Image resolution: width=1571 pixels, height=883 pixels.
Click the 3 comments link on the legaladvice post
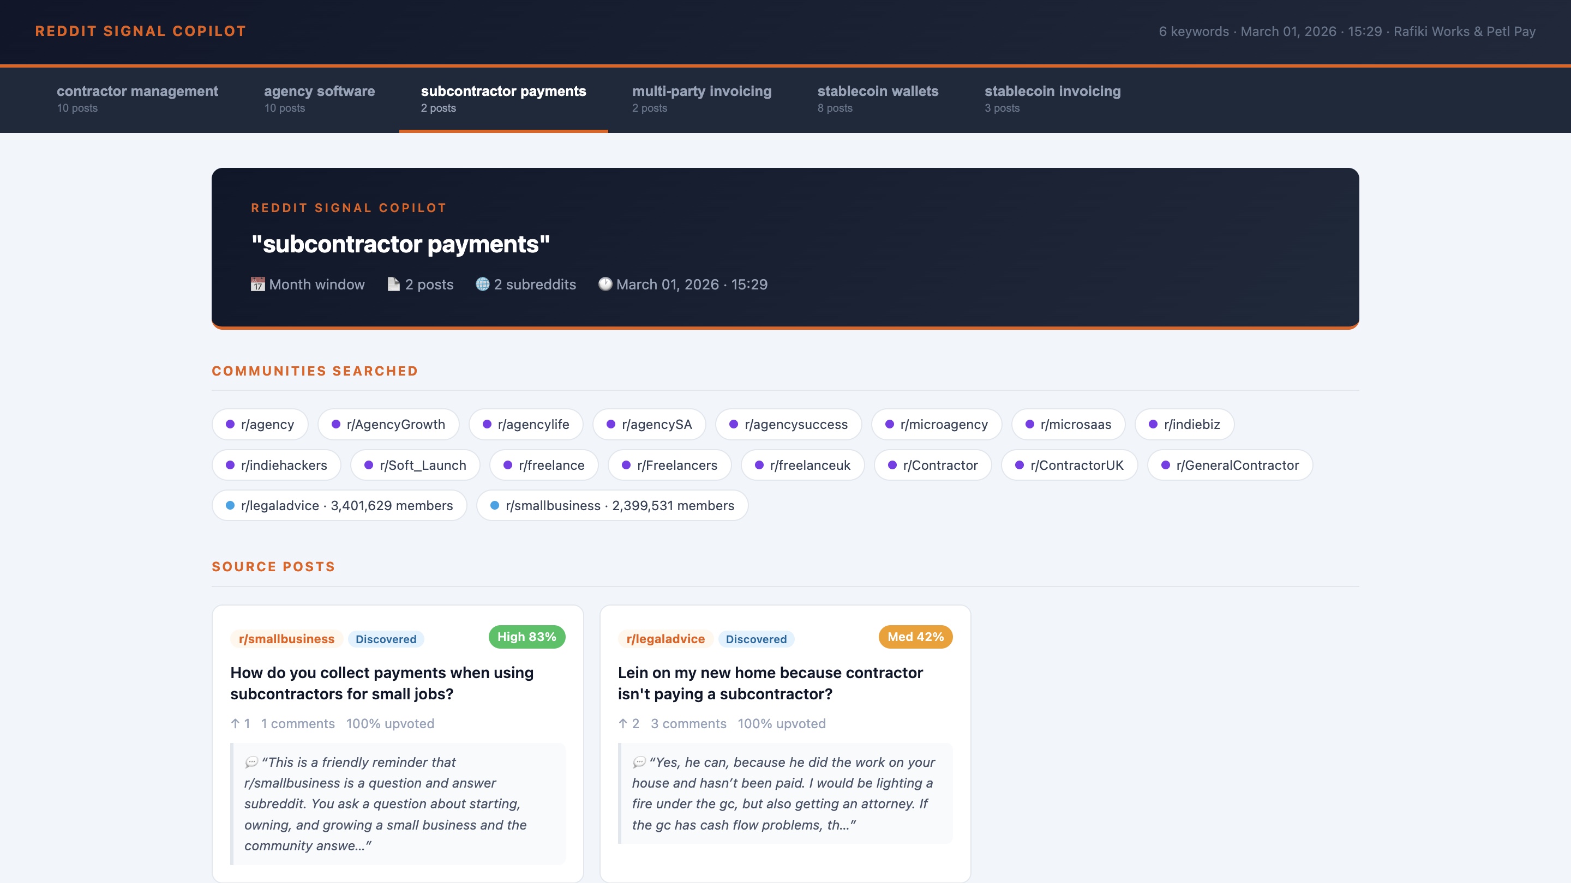tap(688, 723)
